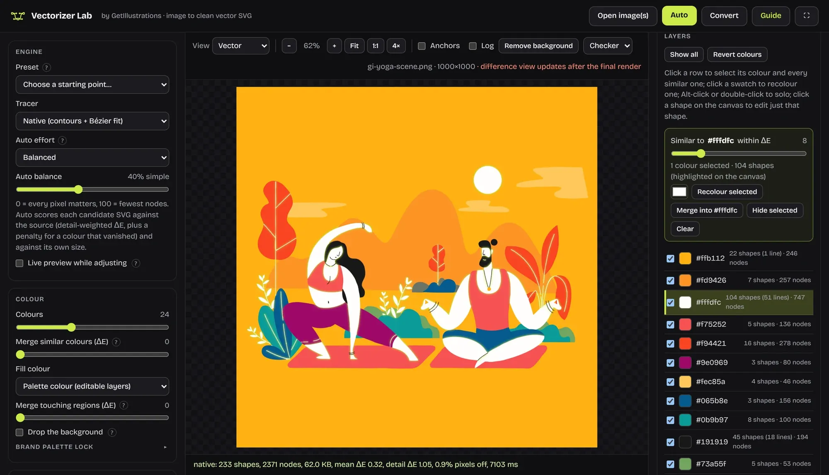Run the Auto button
This screenshot has width=829, height=475.
[x=679, y=15]
